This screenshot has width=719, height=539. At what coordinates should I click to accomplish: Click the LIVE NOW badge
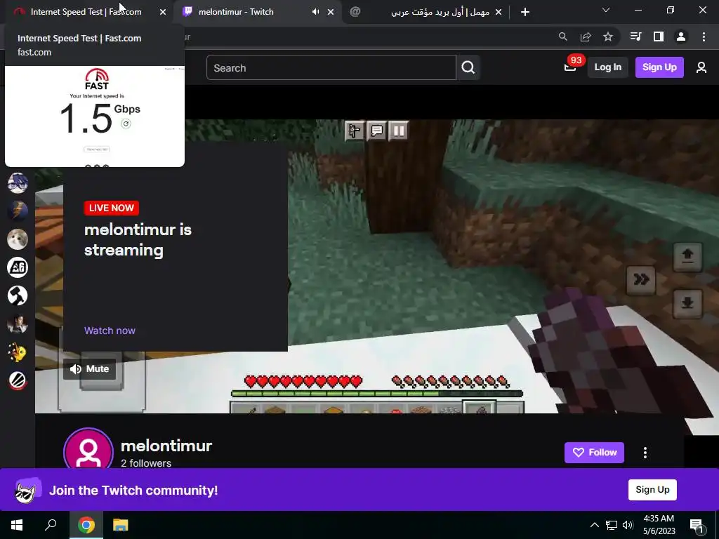(x=112, y=208)
